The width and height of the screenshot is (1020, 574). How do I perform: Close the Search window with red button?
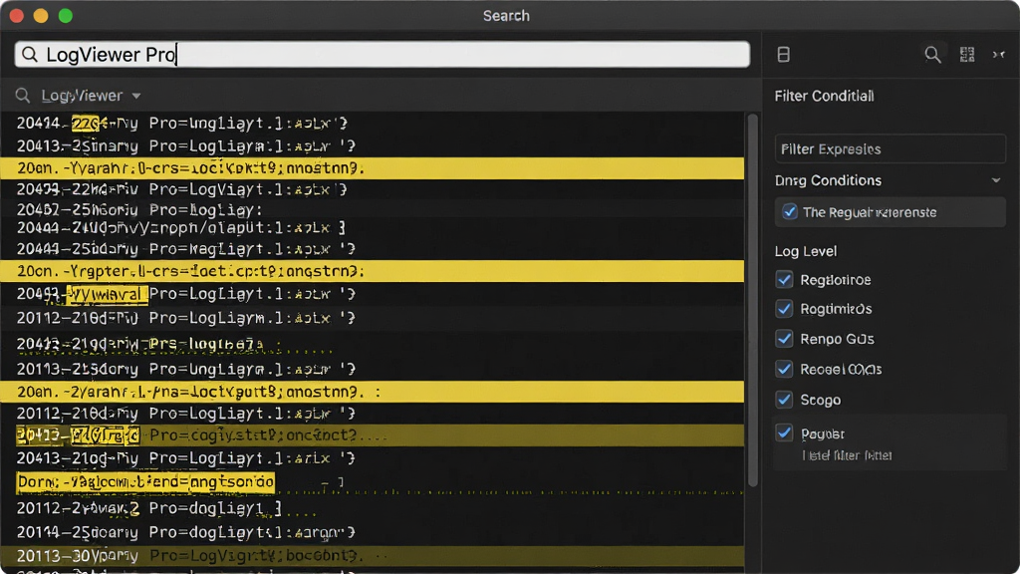point(17,16)
